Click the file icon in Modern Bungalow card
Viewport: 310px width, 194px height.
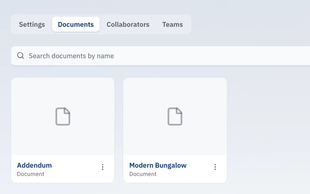[175, 116]
